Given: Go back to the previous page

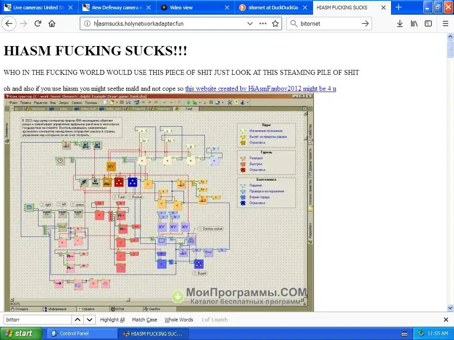Looking at the screenshot, I should tap(9, 24).
